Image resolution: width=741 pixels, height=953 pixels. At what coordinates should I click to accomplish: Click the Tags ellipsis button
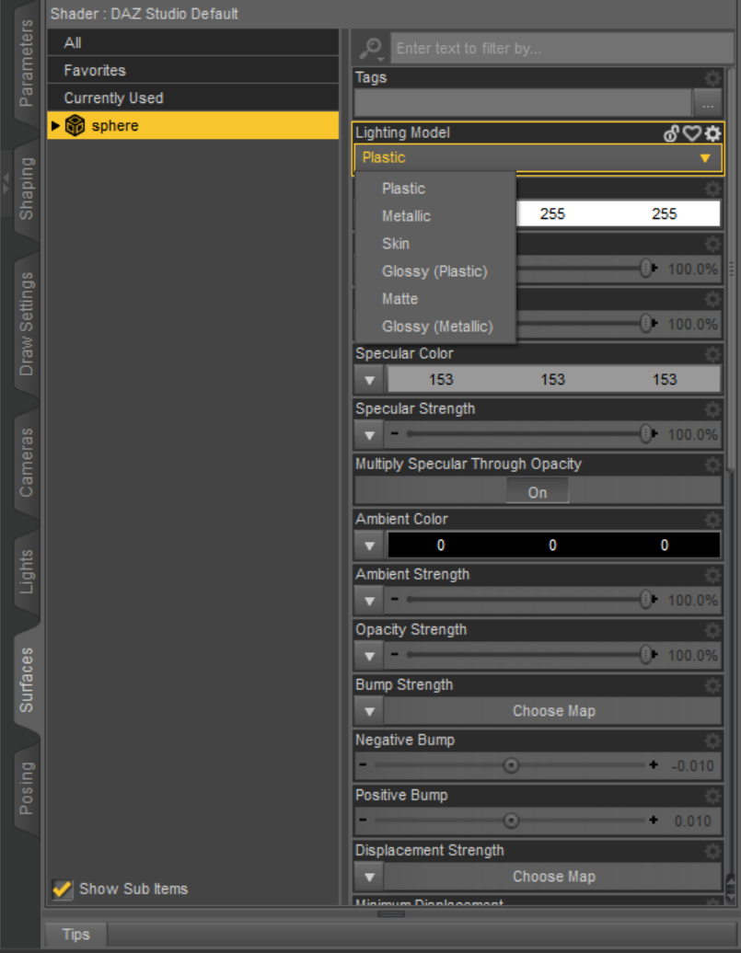pyautogui.click(x=708, y=104)
